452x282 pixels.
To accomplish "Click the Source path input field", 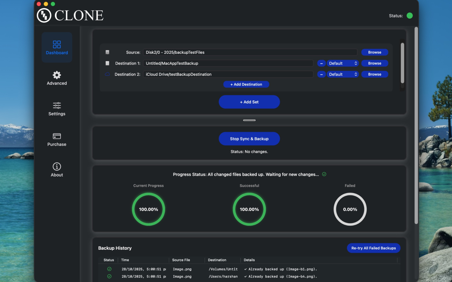I will click(x=250, y=52).
